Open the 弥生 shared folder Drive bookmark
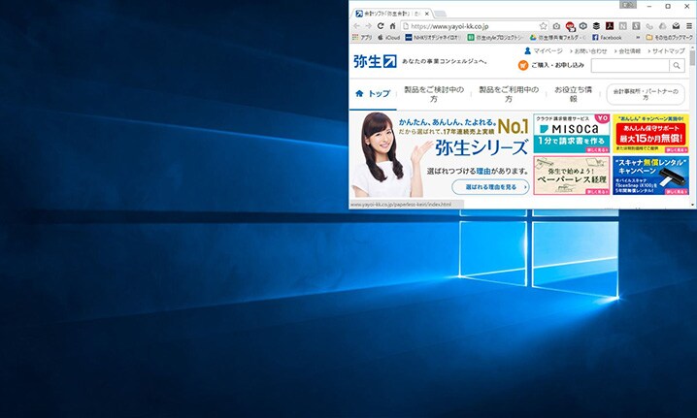Viewport: 697px width, 418px height. click(x=558, y=38)
